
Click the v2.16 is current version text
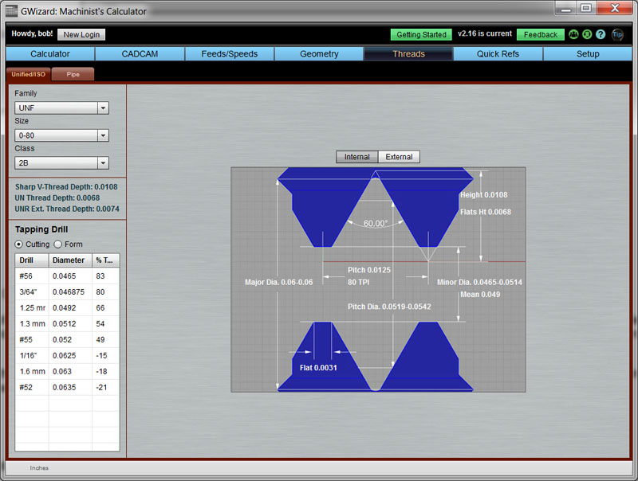pos(485,33)
